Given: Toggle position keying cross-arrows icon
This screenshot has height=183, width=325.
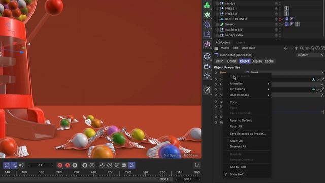Looking at the screenshot, I should pyautogui.click(x=102, y=165).
